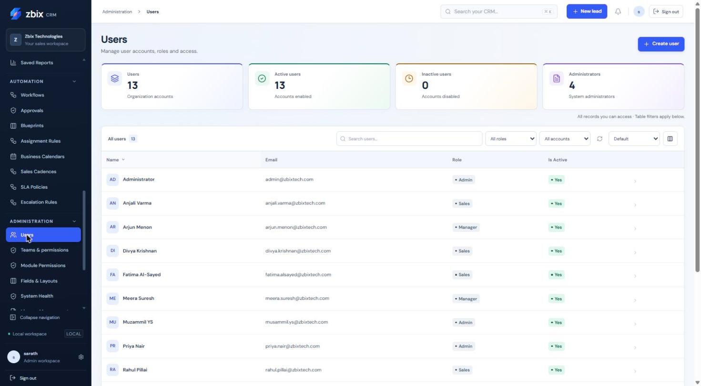Open Approvals in the sidebar
701x386 pixels.
pyautogui.click(x=43, y=111)
